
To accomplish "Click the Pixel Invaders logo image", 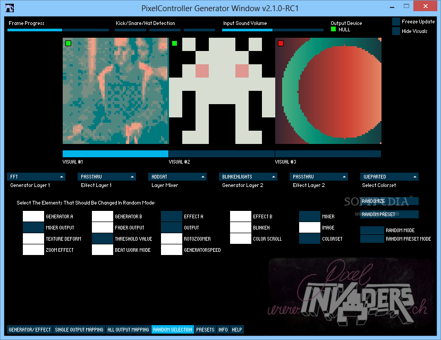I will [350, 292].
